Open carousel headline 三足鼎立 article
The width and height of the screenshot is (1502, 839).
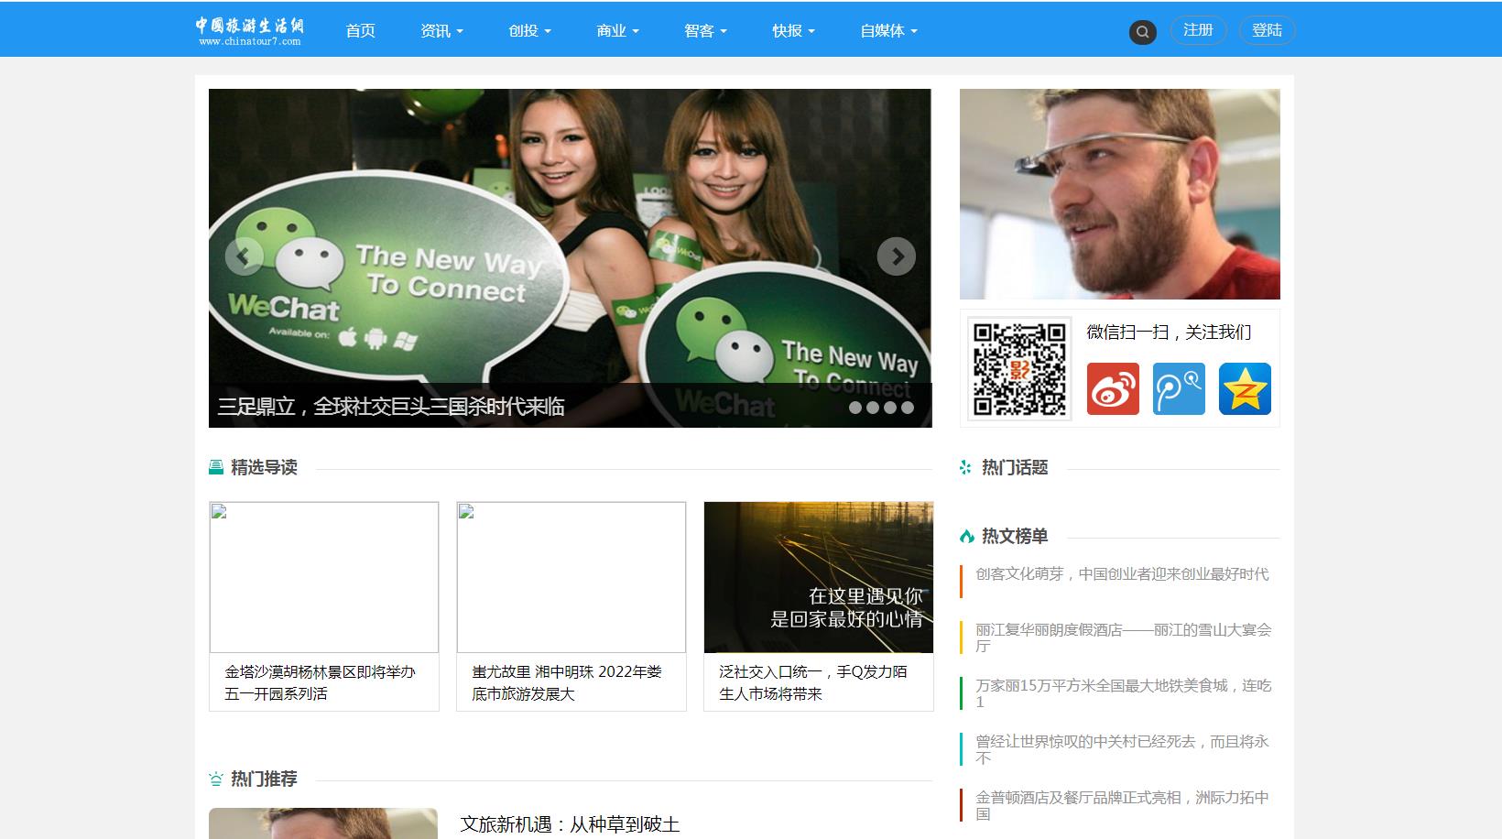click(x=391, y=407)
